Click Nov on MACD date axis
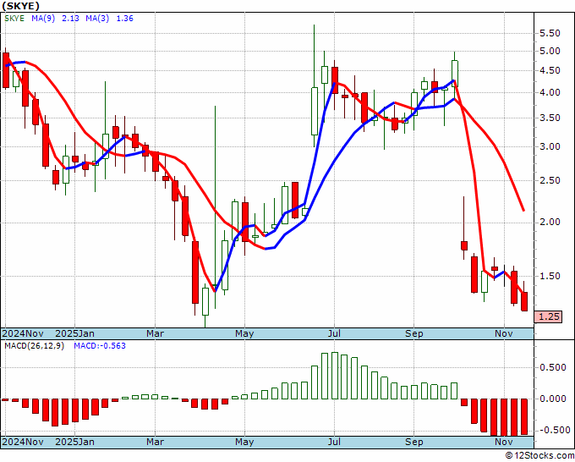 pos(503,442)
